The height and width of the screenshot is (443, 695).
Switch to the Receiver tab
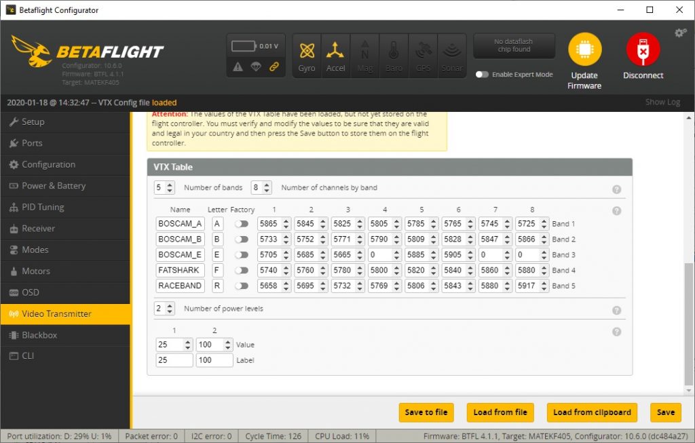pyautogui.click(x=65, y=229)
